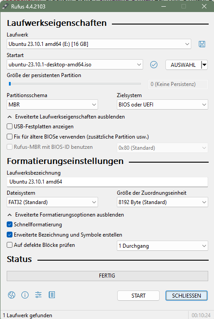This screenshot has width=214, height=319.
Task: Enable Auf defekte Blöcke prüfen
Action: pyautogui.click(x=9, y=245)
